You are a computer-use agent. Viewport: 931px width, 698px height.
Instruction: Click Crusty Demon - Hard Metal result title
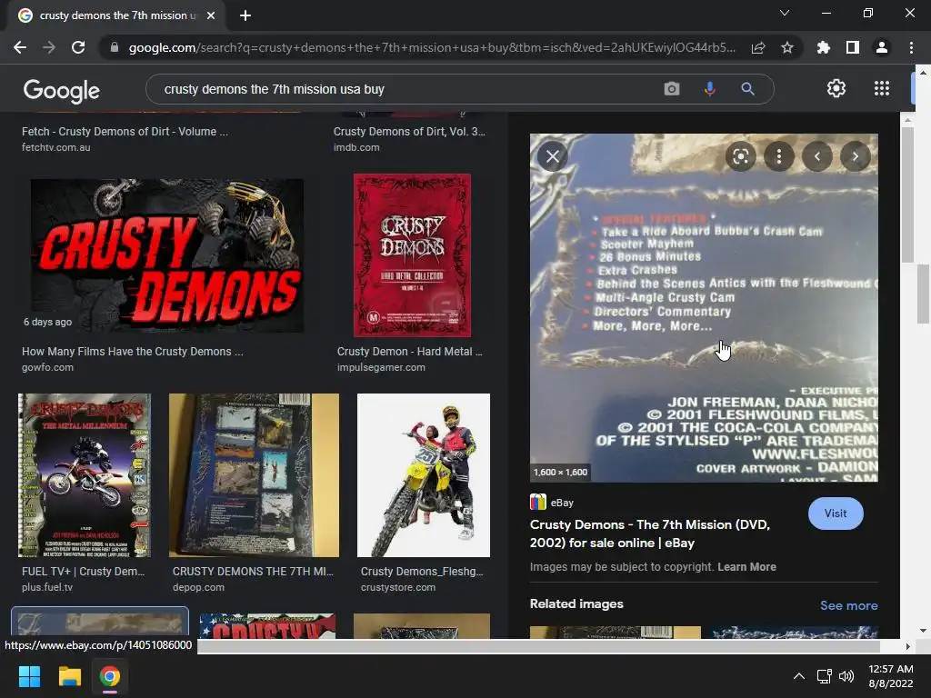(x=410, y=352)
